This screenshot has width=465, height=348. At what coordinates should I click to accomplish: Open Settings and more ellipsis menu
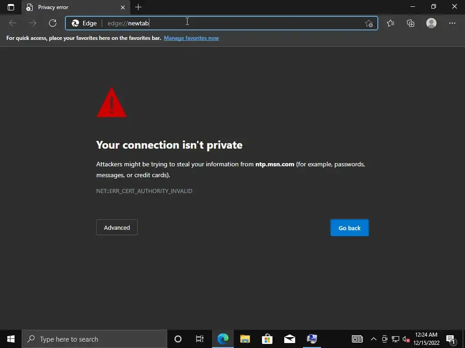[x=452, y=23]
